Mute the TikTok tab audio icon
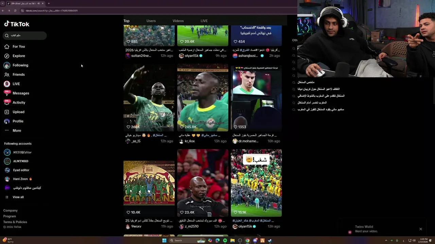 [x=38, y=3]
